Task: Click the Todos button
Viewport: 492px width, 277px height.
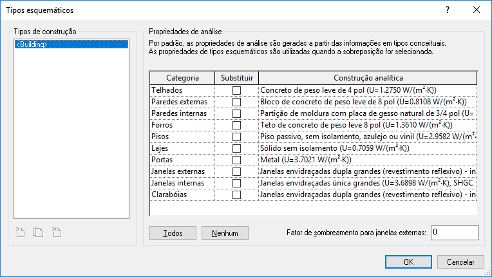Action: [x=173, y=233]
